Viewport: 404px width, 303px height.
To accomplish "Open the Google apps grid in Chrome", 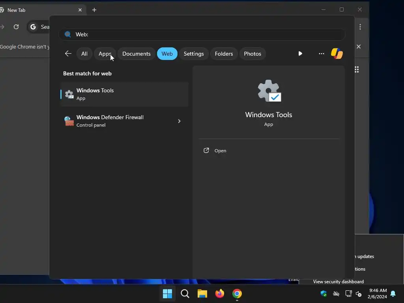I will tap(357, 69).
